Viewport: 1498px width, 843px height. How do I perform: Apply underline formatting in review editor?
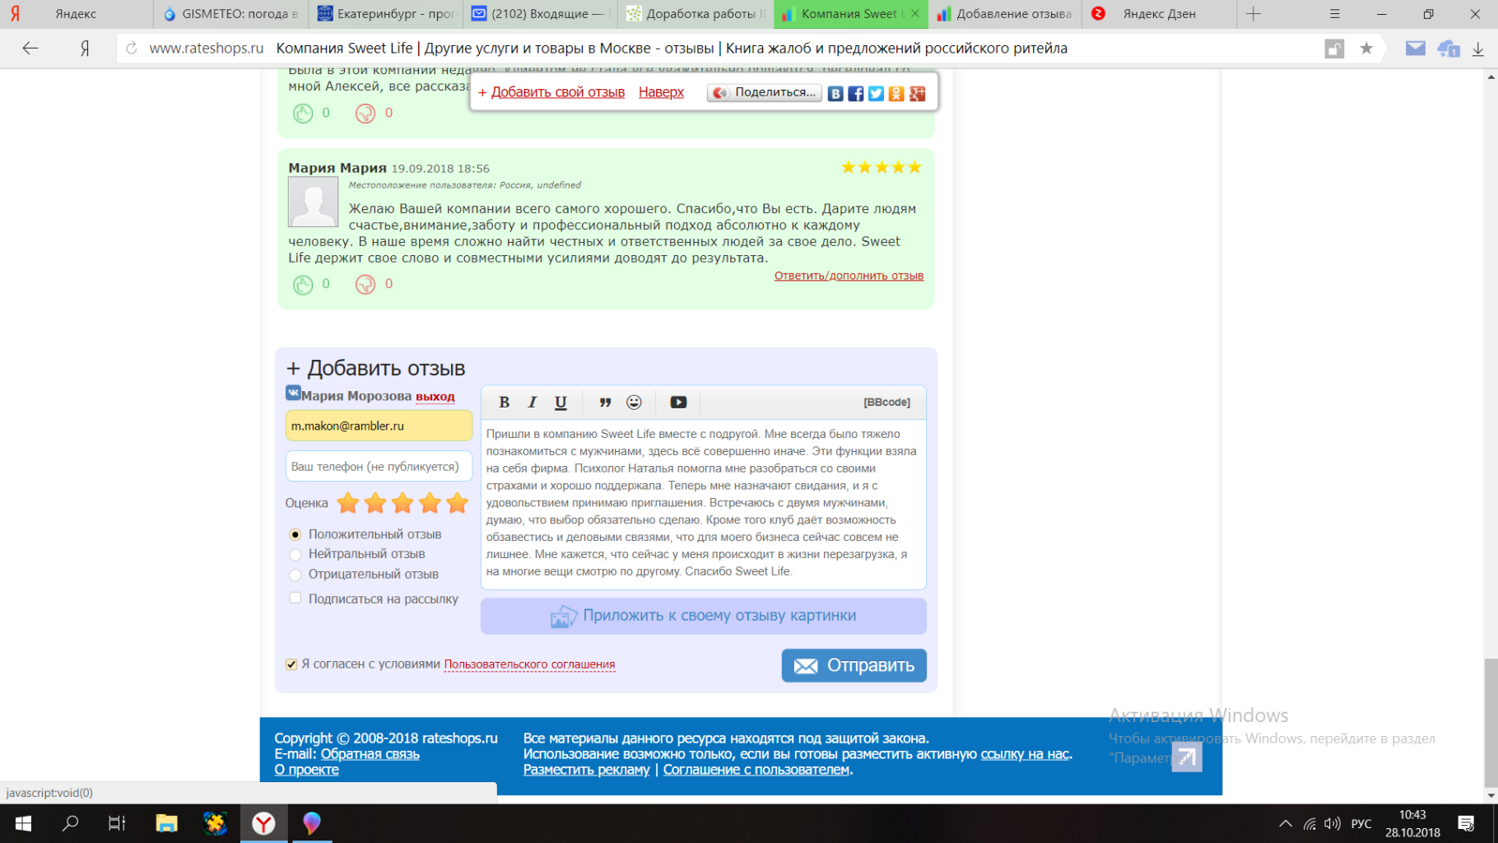coord(561,402)
